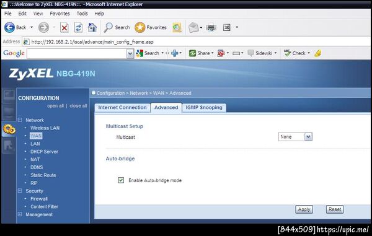Click the IE Back arrow icon

click(9, 27)
